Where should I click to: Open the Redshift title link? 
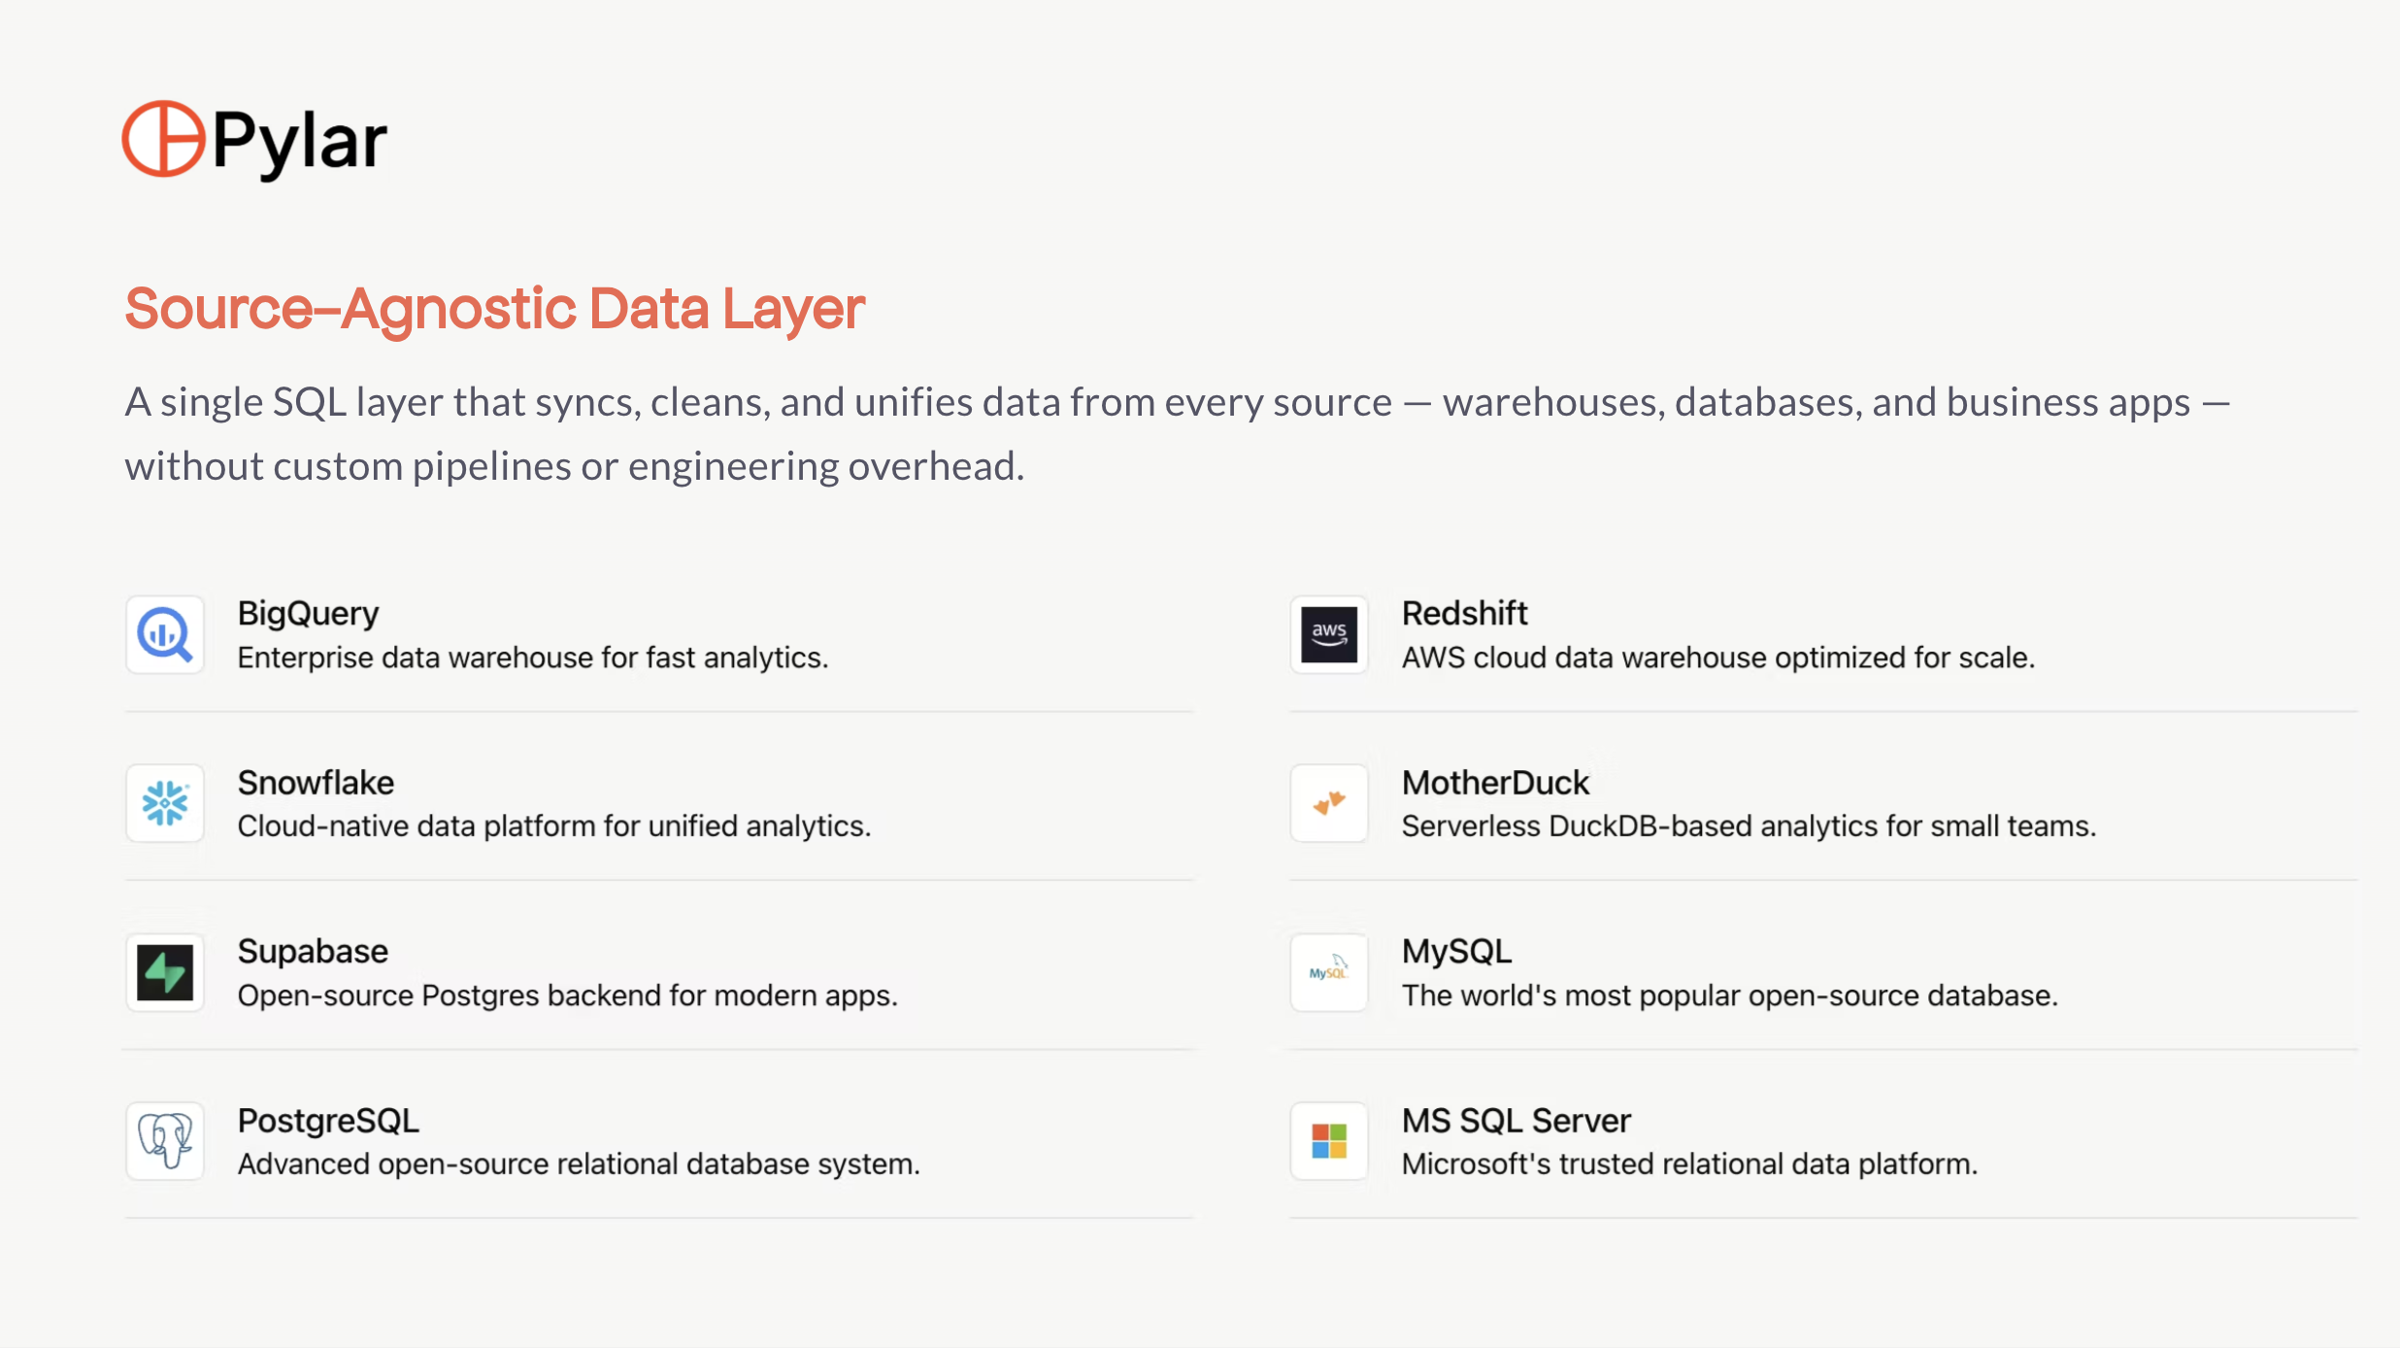click(1464, 613)
